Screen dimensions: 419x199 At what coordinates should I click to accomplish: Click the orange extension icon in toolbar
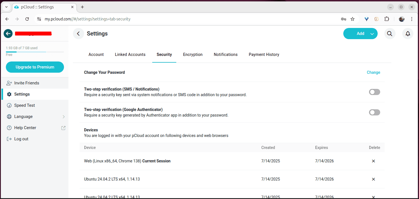377,19
